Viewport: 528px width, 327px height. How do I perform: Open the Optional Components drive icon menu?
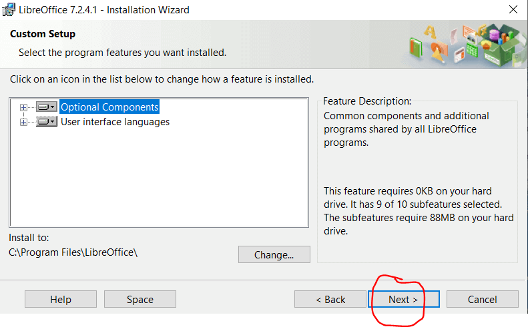coord(47,107)
